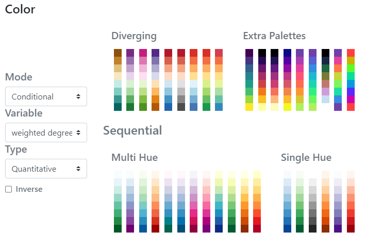Pick the black-to-pale-blue cubehelix Extra palette
The height and width of the screenshot is (248, 366).
325,76
